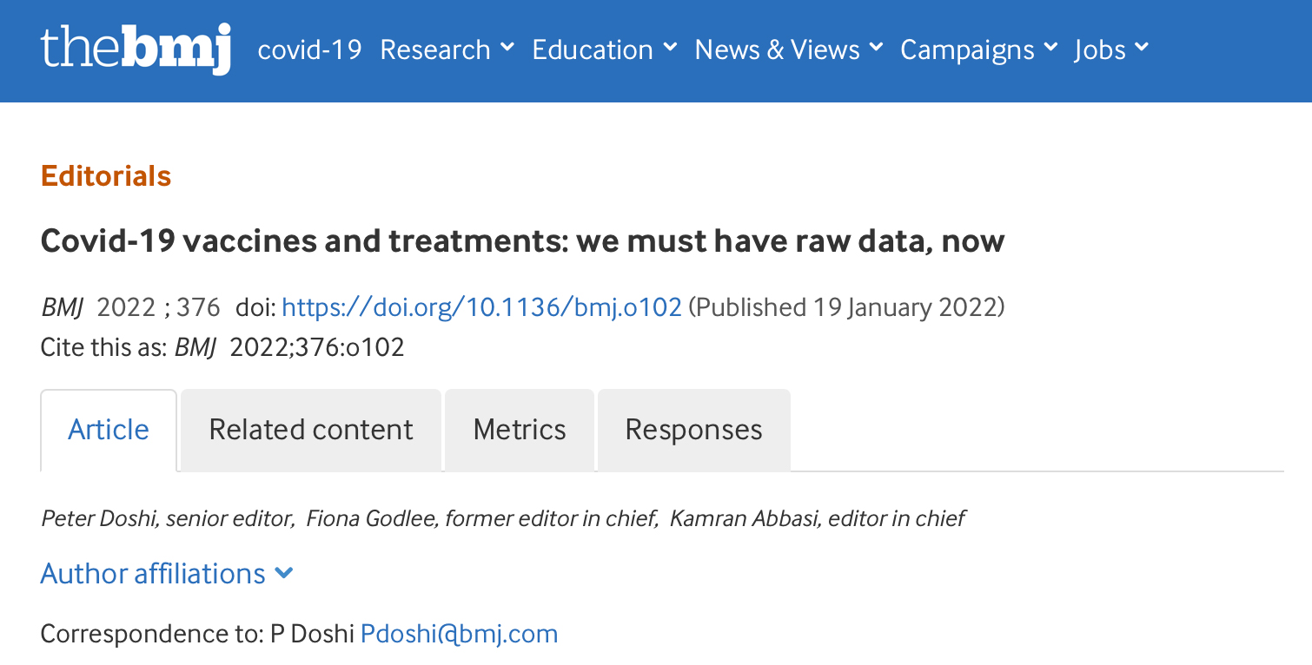Expand the Research chevron arrow
1312x665 pixels.
coord(507,47)
